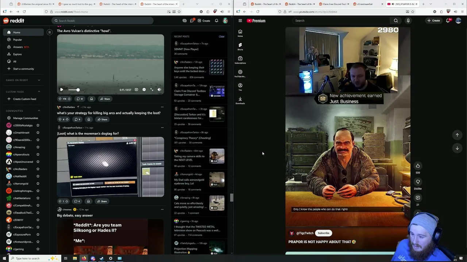The image size is (467, 262).
Task: Favorite r/AskReddit with star
Action: (x=38, y=176)
